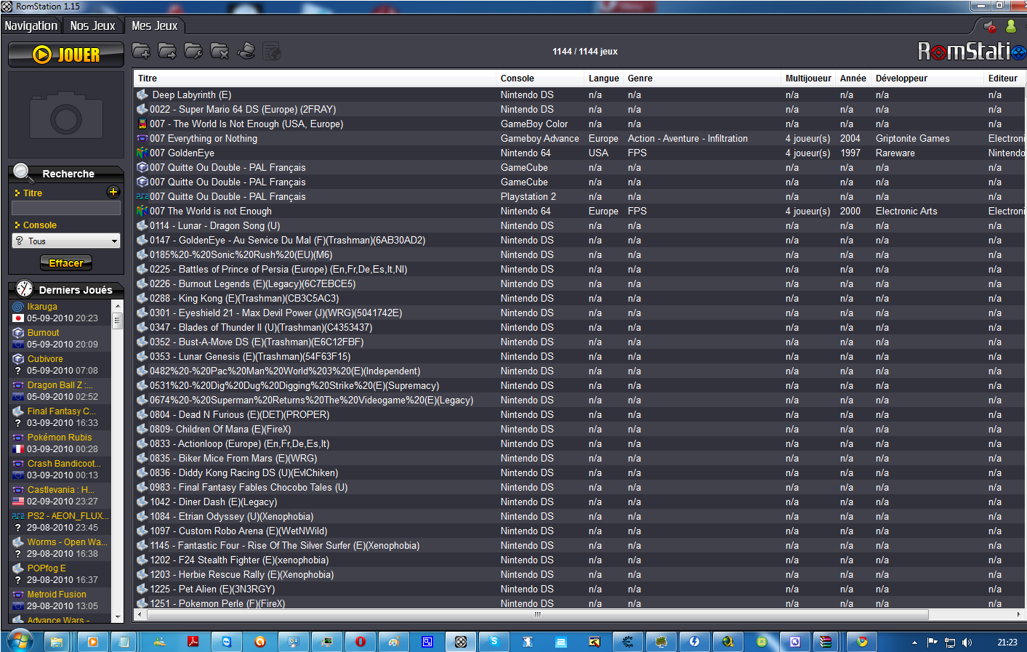
Task: Open Metroid Fusion in recently played
Action: click(x=61, y=600)
